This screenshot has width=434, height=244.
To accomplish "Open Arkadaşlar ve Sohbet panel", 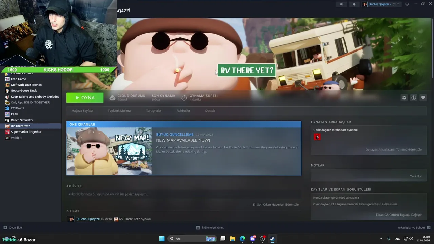I will (414, 228).
